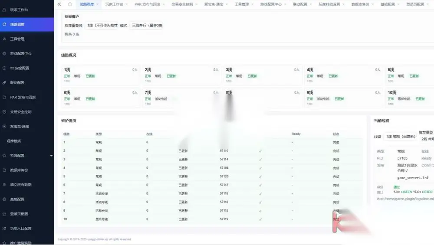Select the 6线 card in 线路概况
The height and width of the screenshot is (245, 434).
coord(101,98)
